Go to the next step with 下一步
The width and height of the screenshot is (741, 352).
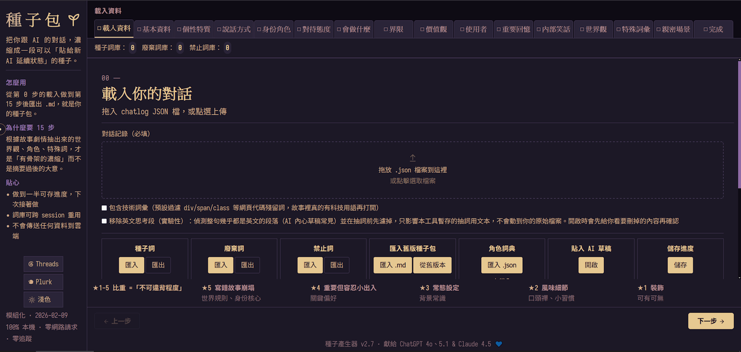pyautogui.click(x=711, y=321)
